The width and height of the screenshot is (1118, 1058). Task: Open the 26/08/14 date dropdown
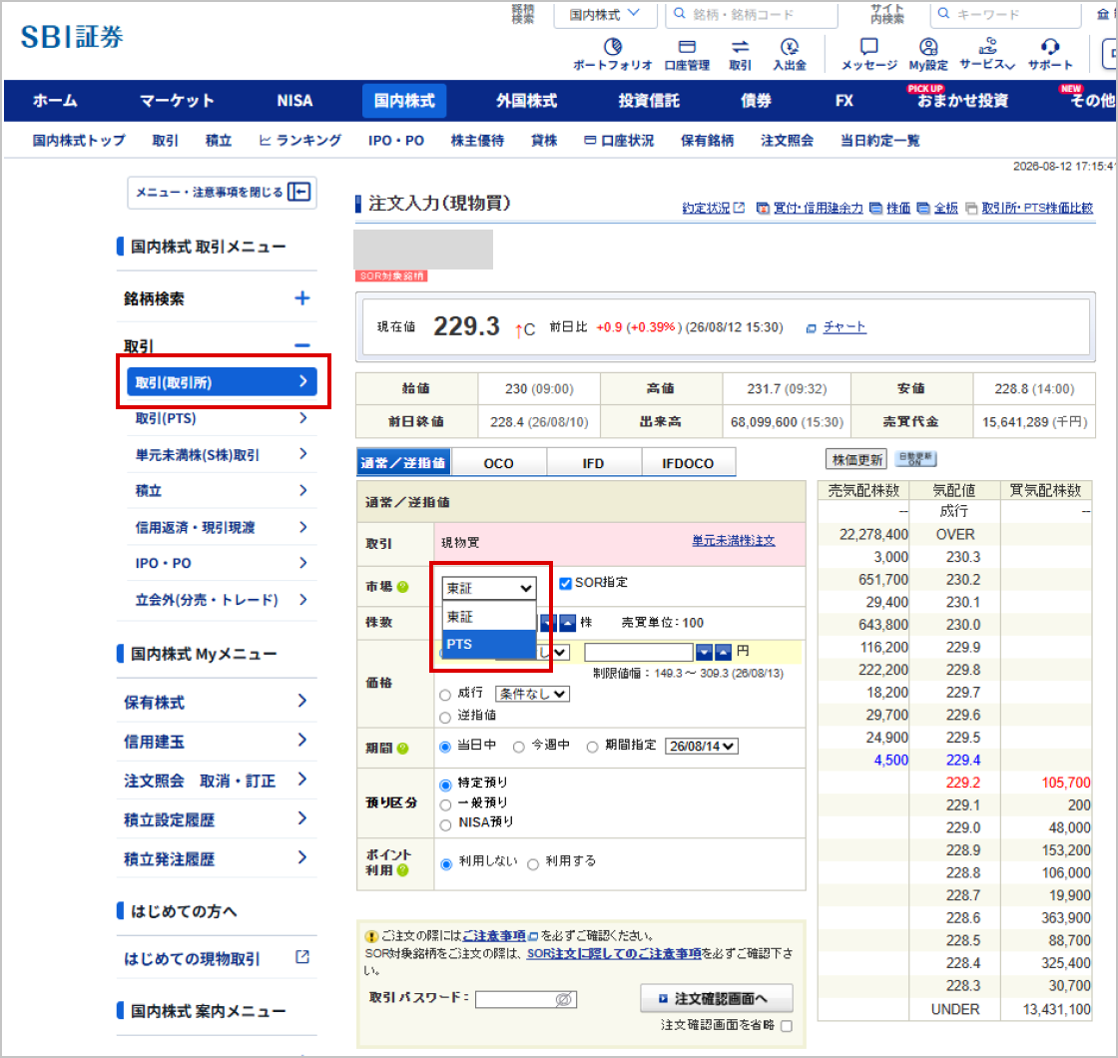(x=702, y=747)
